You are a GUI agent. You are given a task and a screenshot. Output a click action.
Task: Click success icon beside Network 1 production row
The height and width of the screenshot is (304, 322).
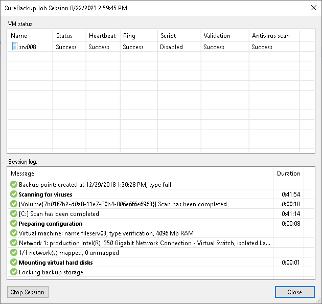point(14,243)
